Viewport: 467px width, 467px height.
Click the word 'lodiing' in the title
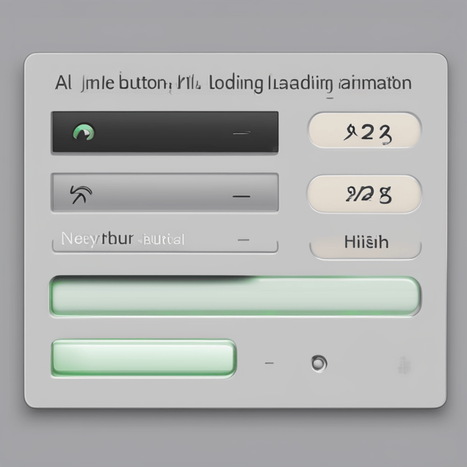236,83
